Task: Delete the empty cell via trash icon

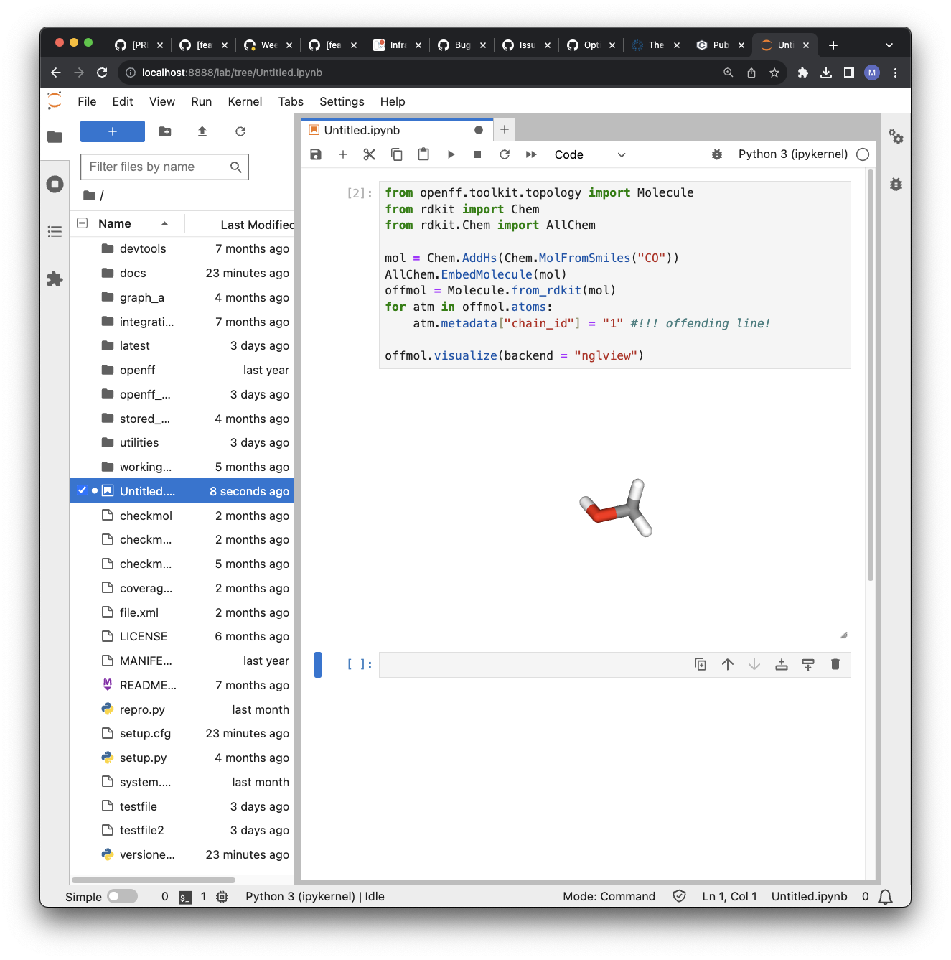Action: (835, 664)
